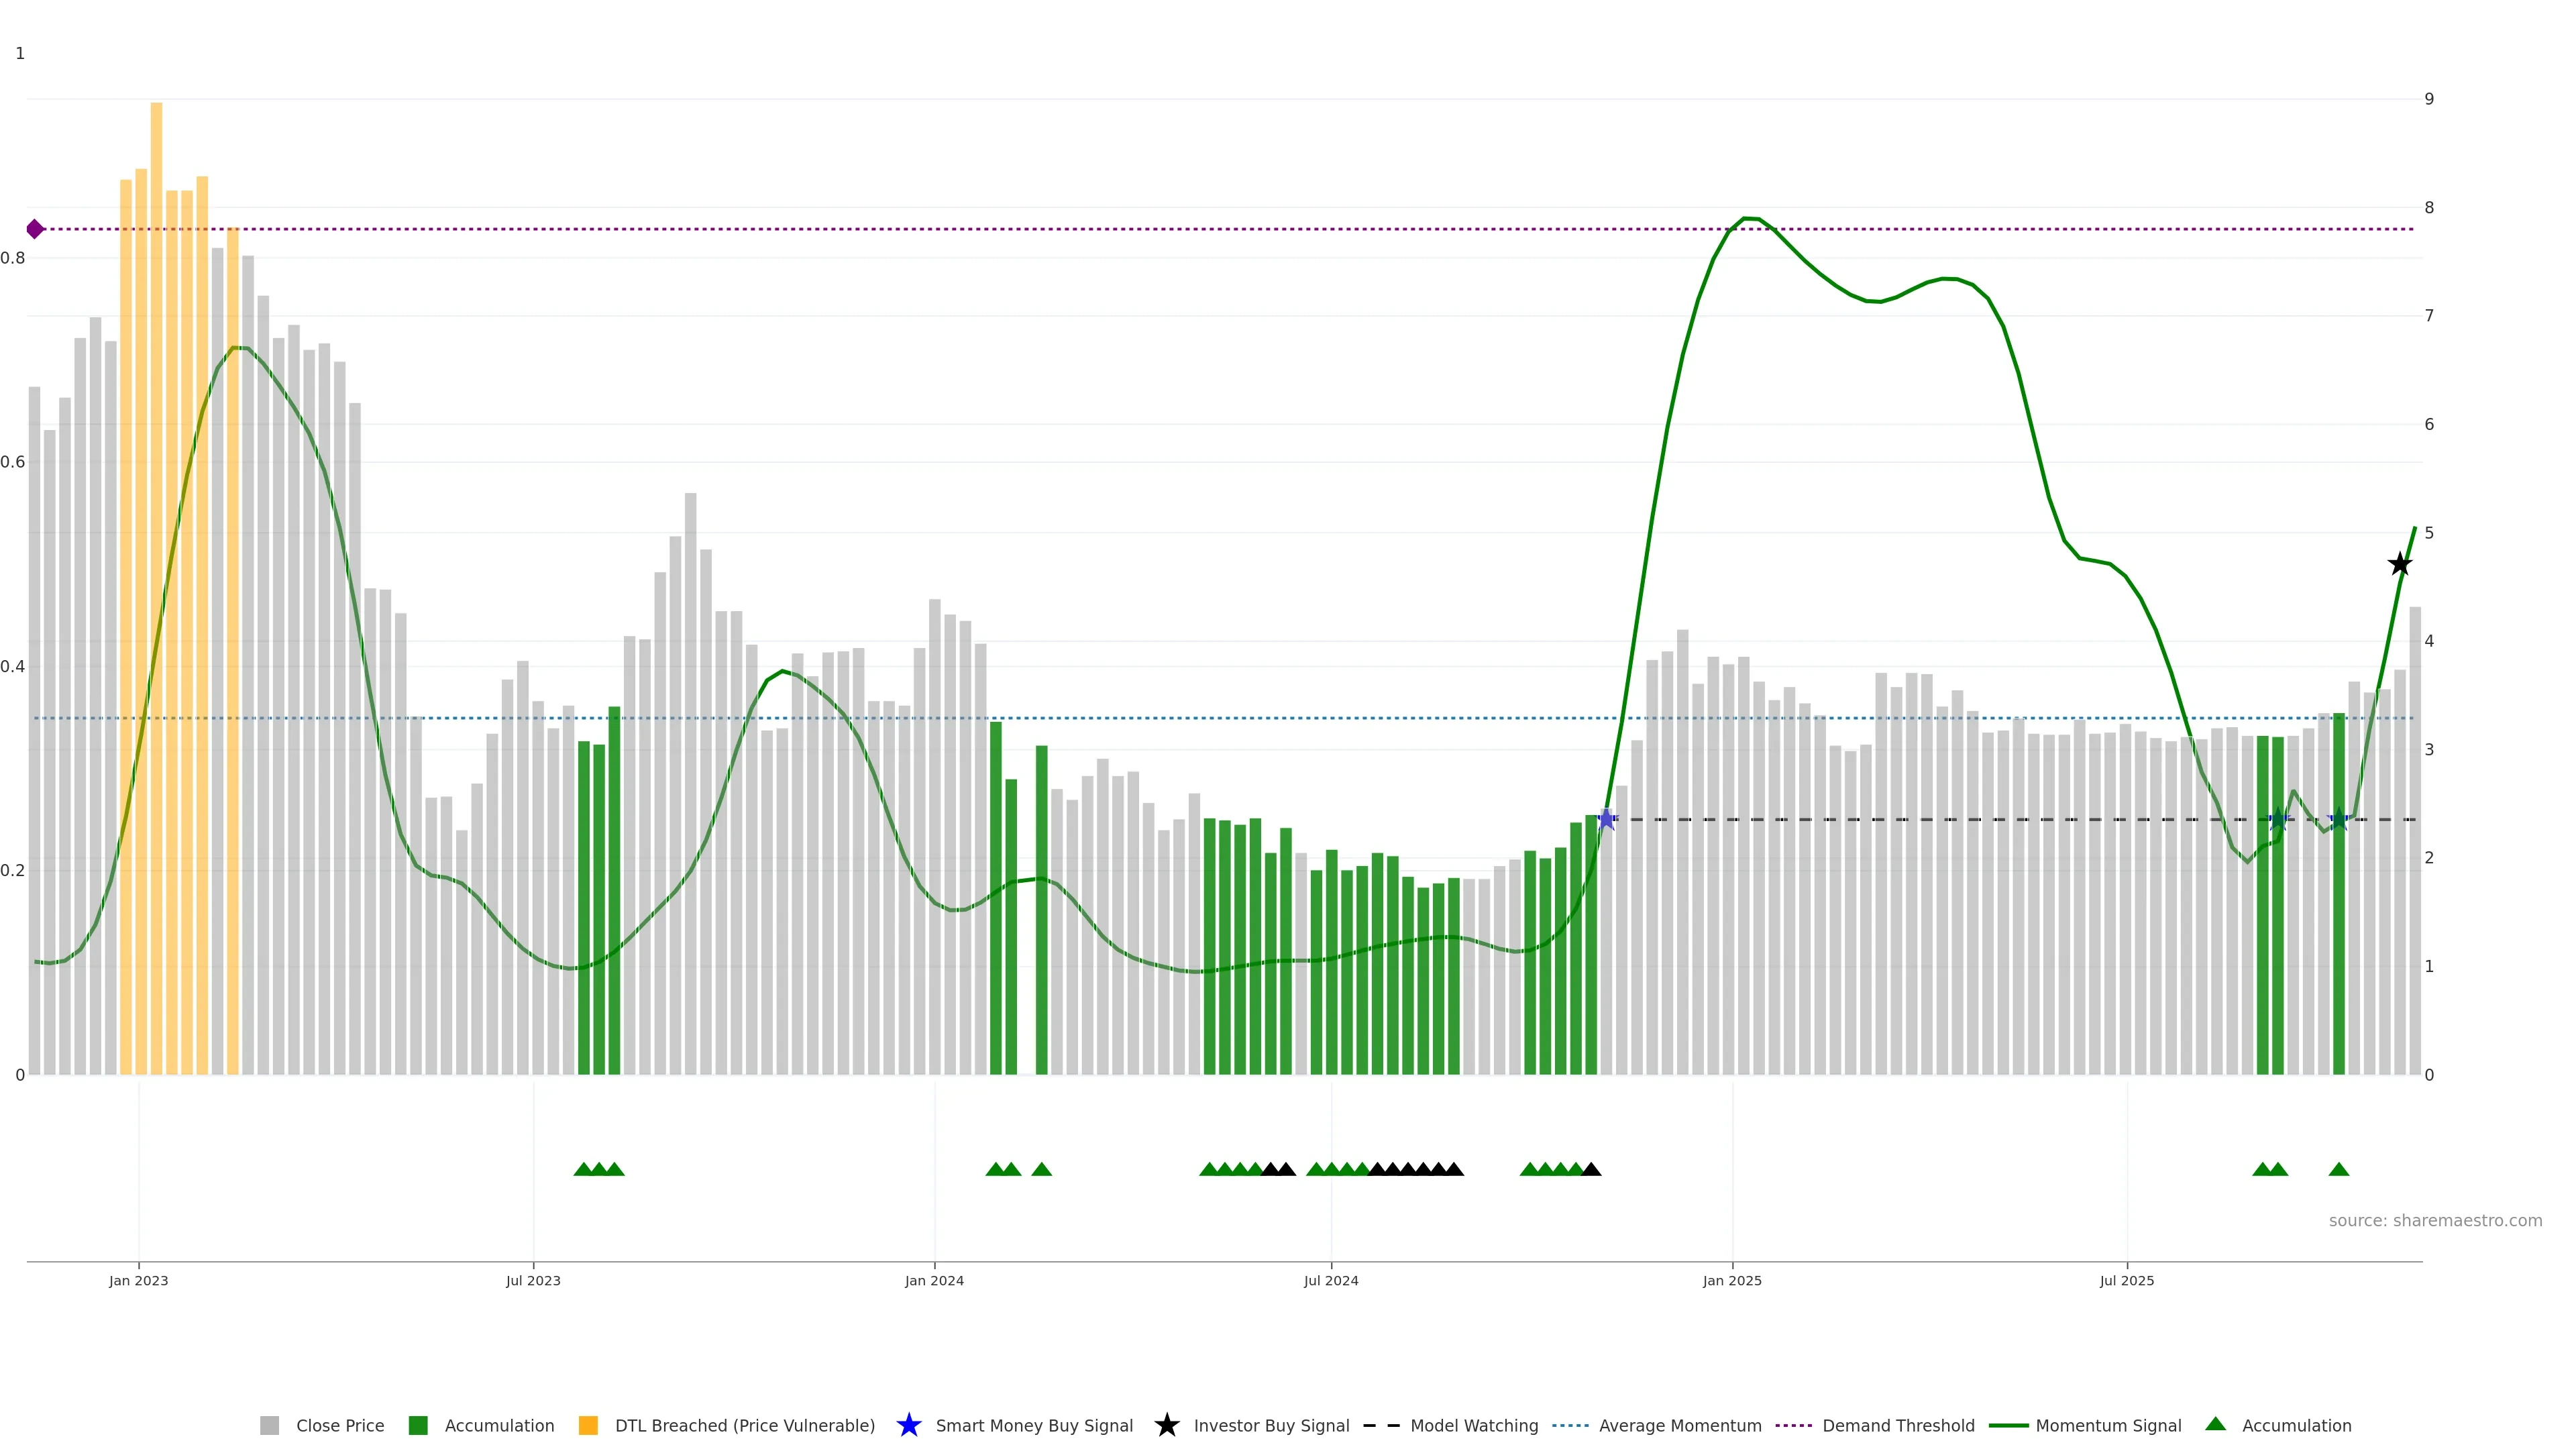Toggle Momentum Signal legend entry
2576x1449 pixels.
tap(2108, 1425)
